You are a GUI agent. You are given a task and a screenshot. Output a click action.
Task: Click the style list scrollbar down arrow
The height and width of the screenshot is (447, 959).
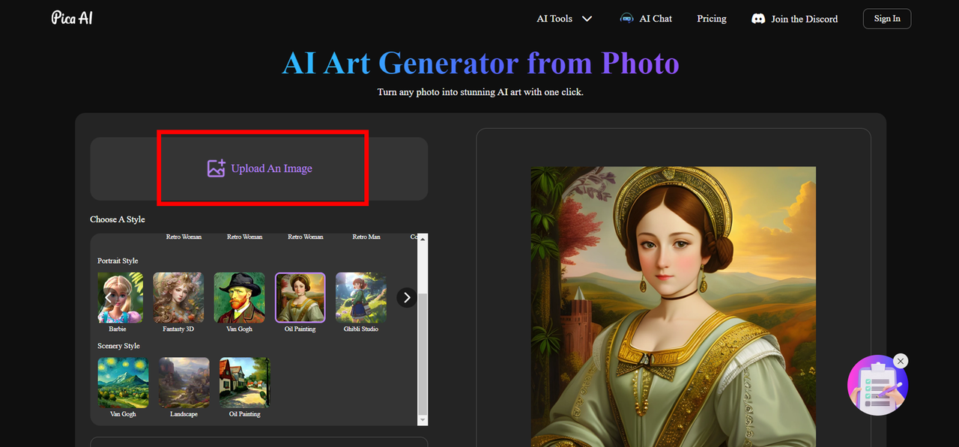point(423,420)
